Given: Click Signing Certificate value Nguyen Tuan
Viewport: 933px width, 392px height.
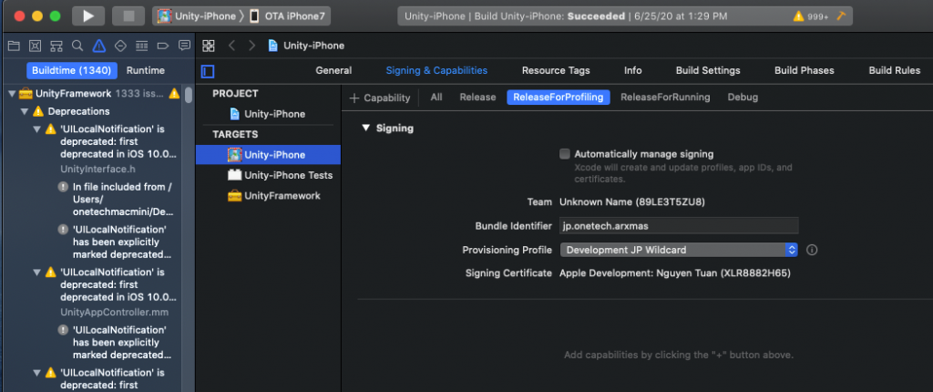Looking at the screenshot, I should [x=675, y=273].
